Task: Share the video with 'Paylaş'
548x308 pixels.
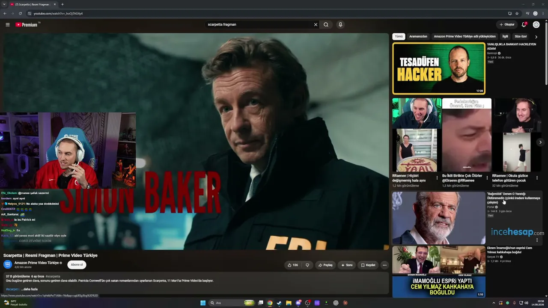Action: point(325,265)
